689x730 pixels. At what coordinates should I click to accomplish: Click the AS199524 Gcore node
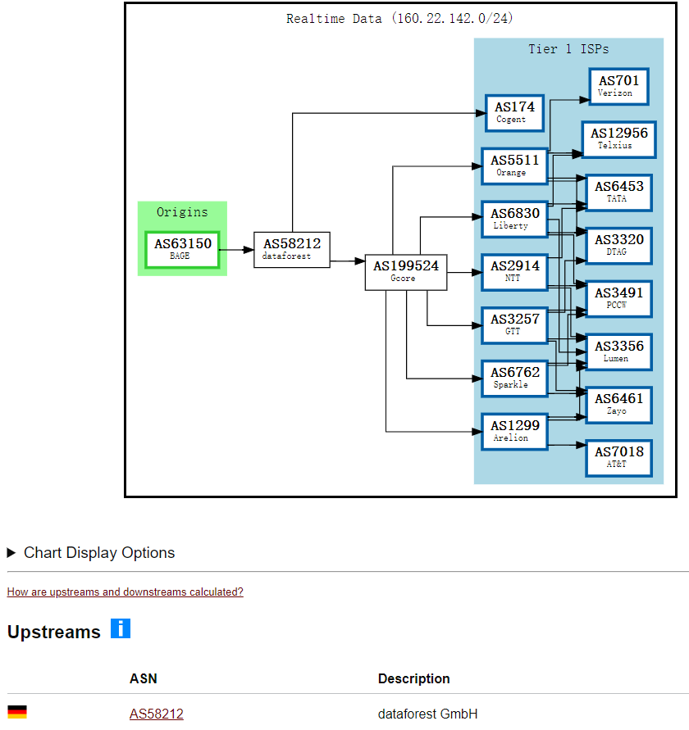[x=406, y=272]
